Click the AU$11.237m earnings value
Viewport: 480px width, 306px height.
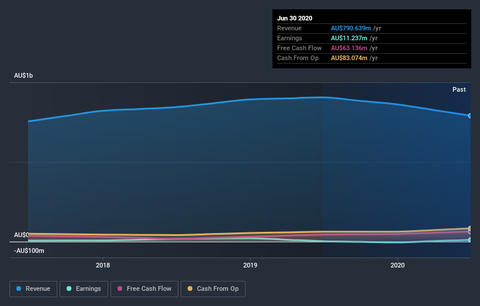[x=349, y=38]
